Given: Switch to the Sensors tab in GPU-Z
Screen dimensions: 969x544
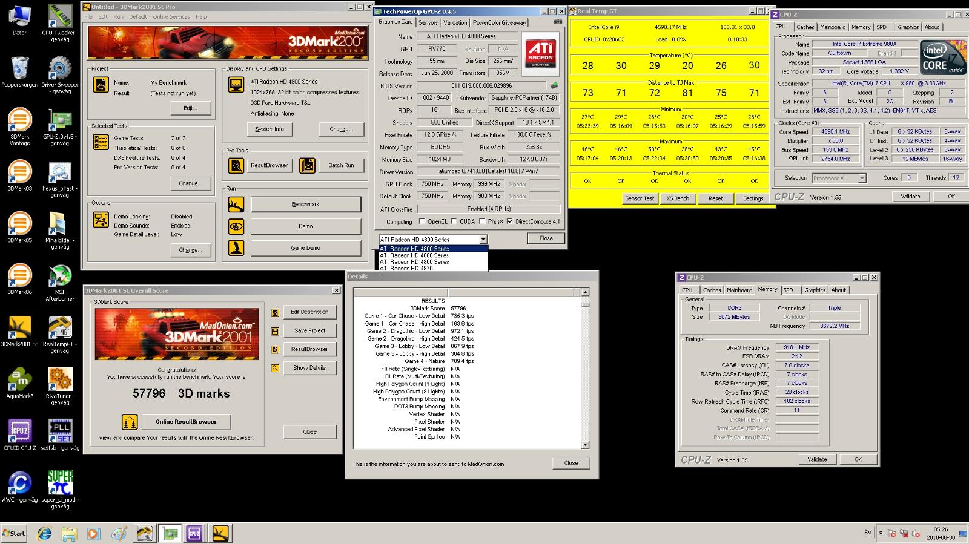Looking at the screenshot, I should pyautogui.click(x=428, y=22).
